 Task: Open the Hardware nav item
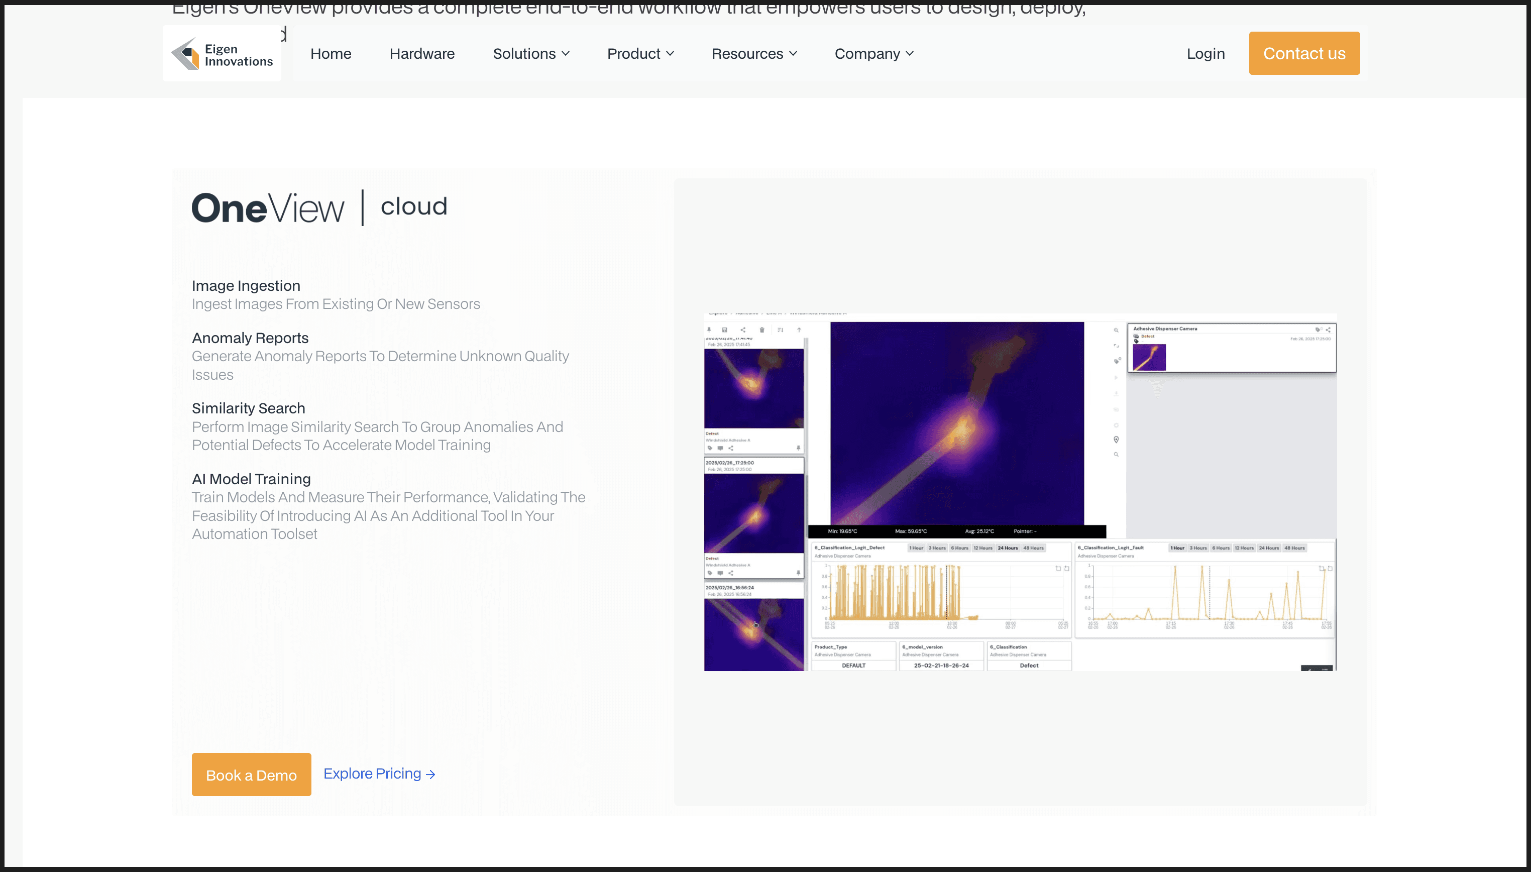(421, 54)
